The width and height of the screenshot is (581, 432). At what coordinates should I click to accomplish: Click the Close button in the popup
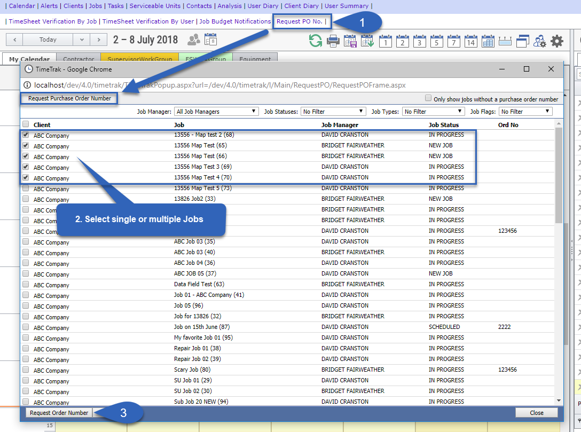click(x=536, y=412)
